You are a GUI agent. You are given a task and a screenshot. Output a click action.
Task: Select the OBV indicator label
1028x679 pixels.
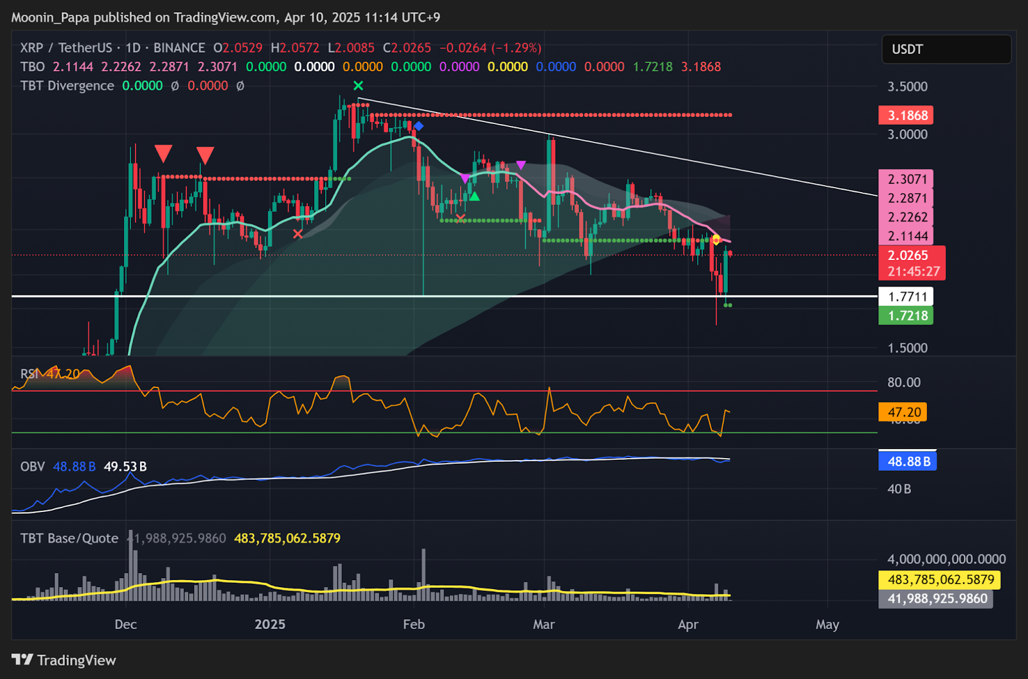click(32, 466)
